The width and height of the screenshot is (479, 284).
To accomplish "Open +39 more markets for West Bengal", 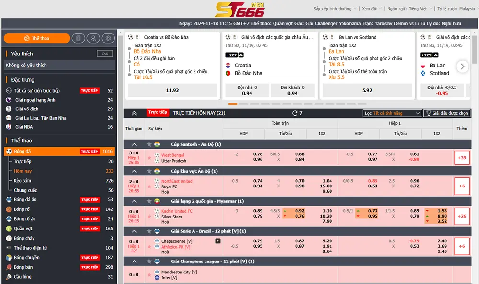I will 462,158.
